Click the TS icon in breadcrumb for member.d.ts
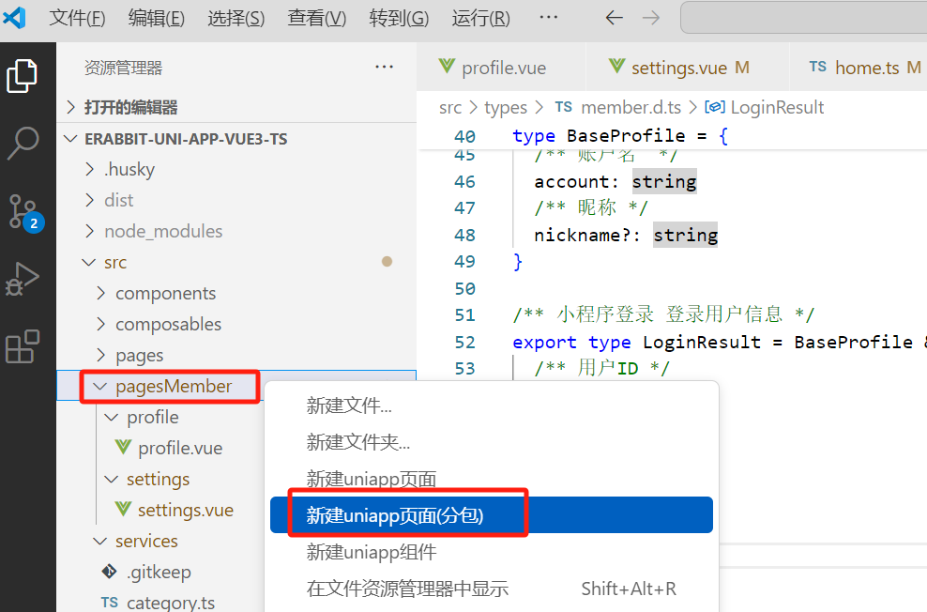Screen dimensions: 927x612 [563, 107]
